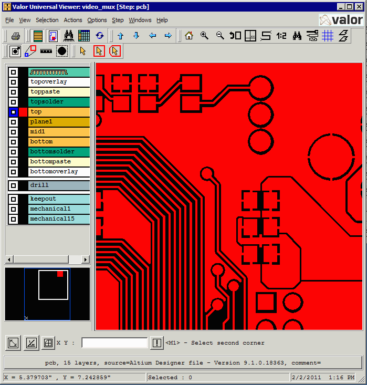
Task: Open the Step menu
Action: (118, 20)
